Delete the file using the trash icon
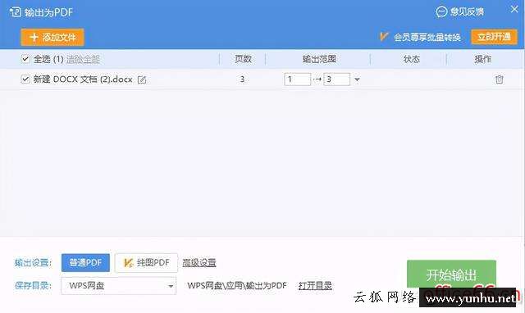This screenshot has height=313, width=525. click(x=500, y=79)
